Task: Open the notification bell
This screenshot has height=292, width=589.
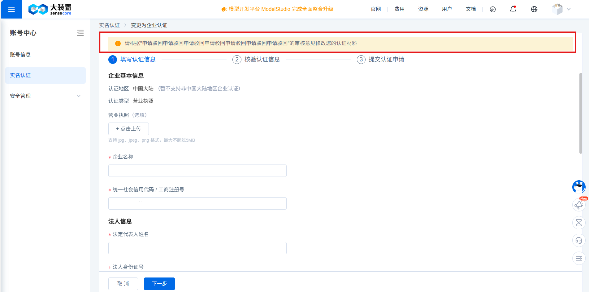Action: [x=513, y=9]
